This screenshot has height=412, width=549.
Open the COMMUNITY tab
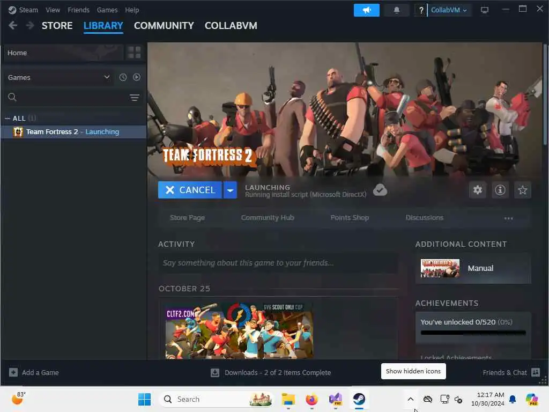tap(164, 26)
